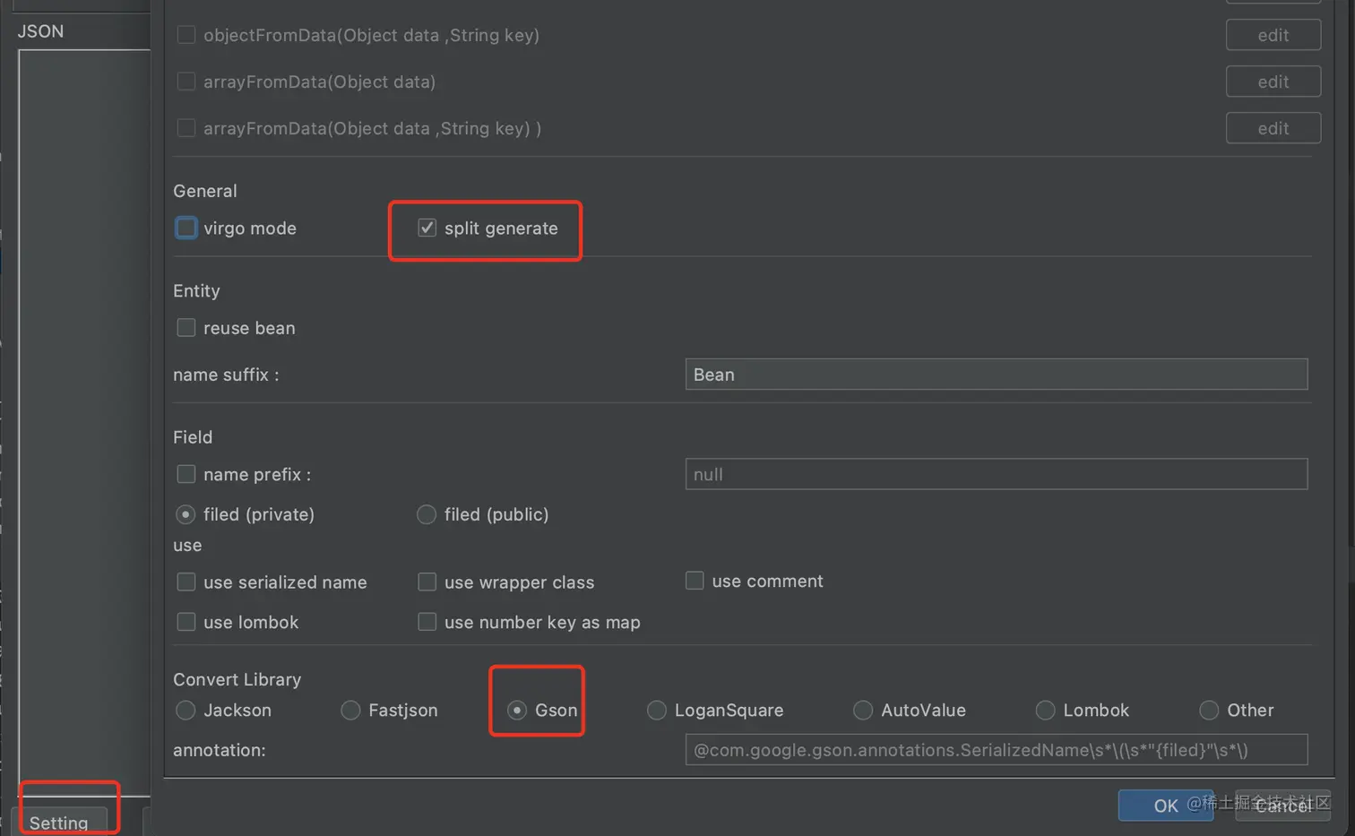Check use serialized name
1355x836 pixels.
coord(186,582)
